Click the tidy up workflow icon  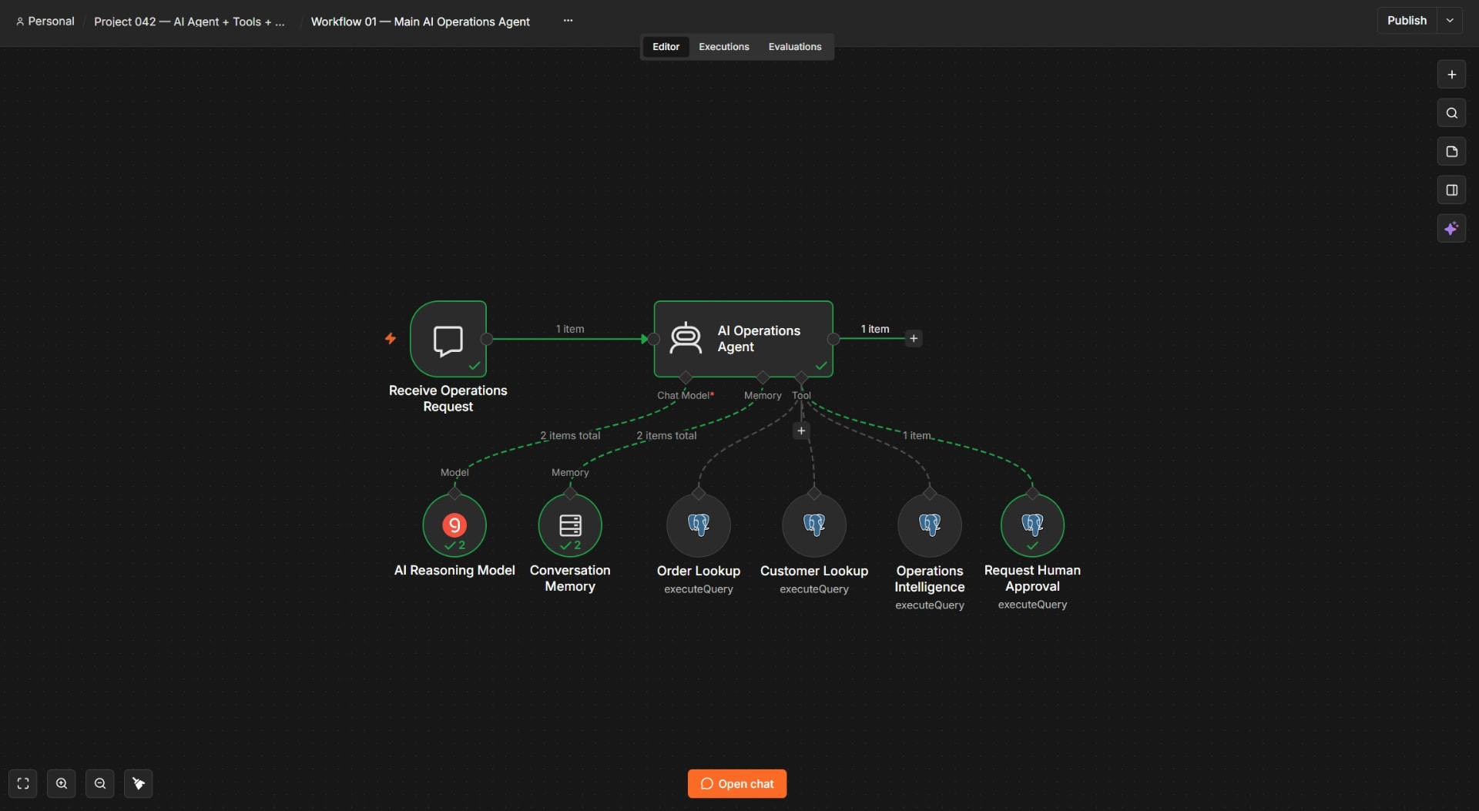click(139, 784)
